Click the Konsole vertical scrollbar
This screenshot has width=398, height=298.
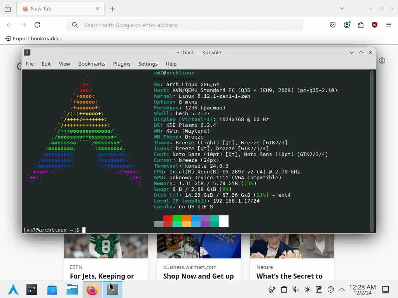click(x=372, y=151)
